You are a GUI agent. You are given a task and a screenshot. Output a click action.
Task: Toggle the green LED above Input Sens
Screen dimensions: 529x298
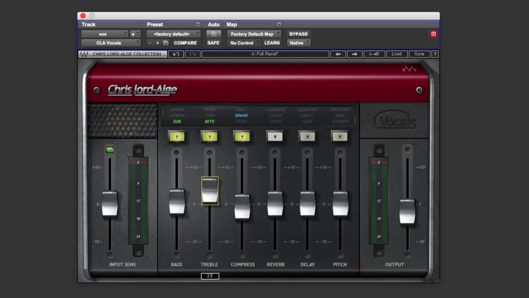click(x=110, y=150)
